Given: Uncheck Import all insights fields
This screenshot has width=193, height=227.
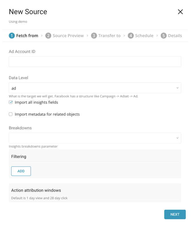Looking at the screenshot, I should pyautogui.click(x=11, y=102).
